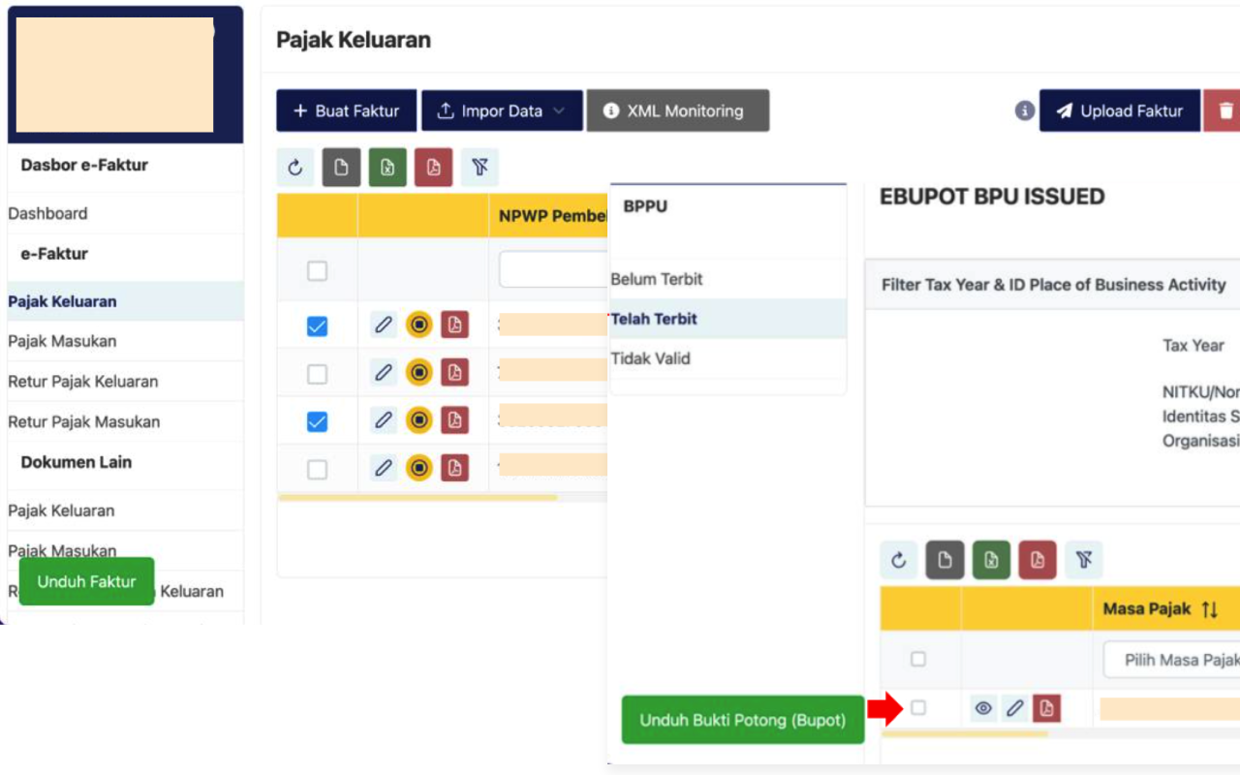The width and height of the screenshot is (1240, 775).
Task: Clear filters on the EBUPOT table
Action: pos(1084,560)
